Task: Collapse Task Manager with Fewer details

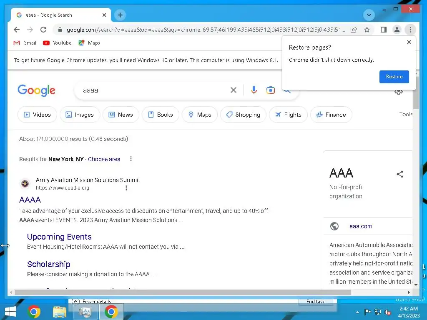Action: [x=91, y=302]
